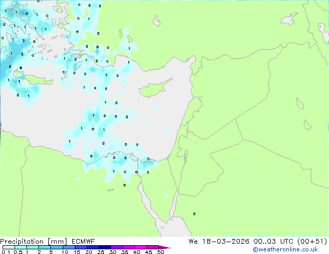
Task: Click the legend label '50'
Action: (160, 252)
